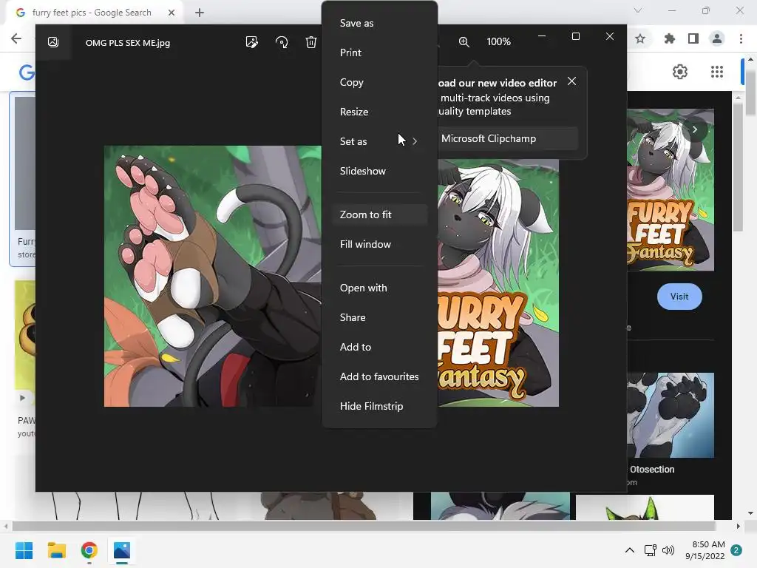The width and height of the screenshot is (757, 568).
Task: Open Chrome three-dot menu
Action: [741, 38]
